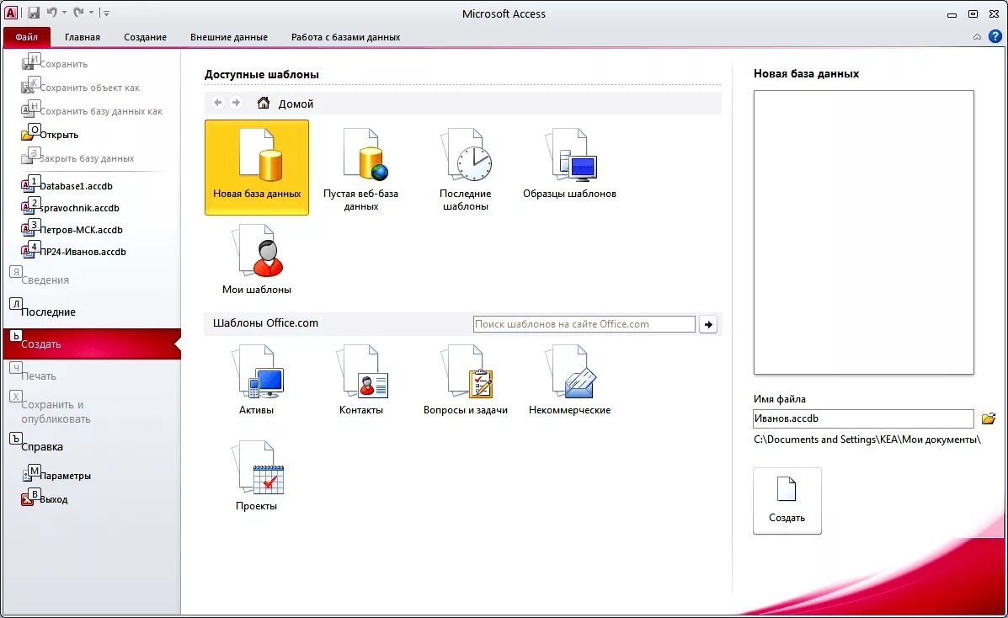The width and height of the screenshot is (1008, 618).
Task: Click the Home icon in template navigation
Action: click(263, 103)
